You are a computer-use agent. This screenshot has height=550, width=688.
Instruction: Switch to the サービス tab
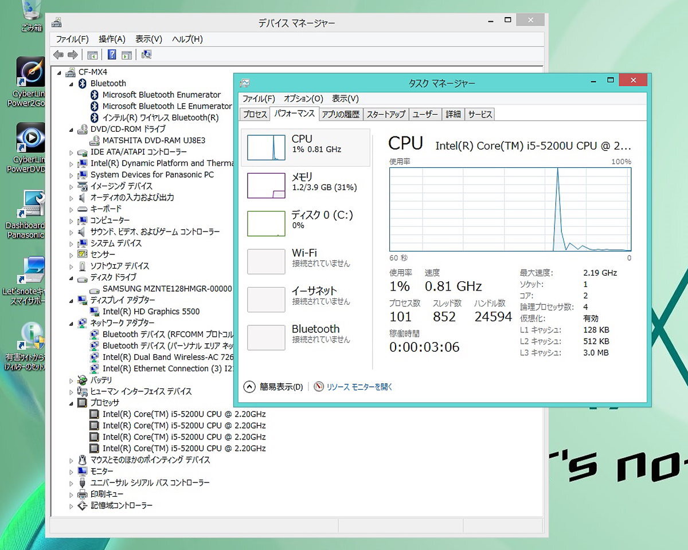[x=480, y=115]
